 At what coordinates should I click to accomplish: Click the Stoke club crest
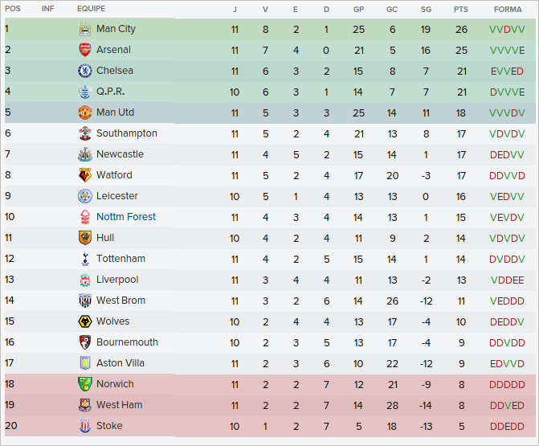tap(85, 426)
